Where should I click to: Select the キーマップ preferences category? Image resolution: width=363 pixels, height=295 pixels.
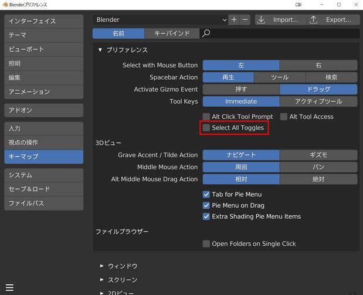tap(44, 157)
